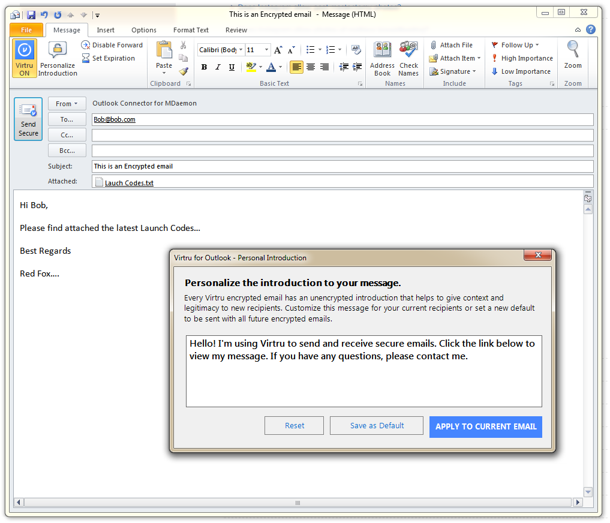Open the bullets style dropdown arrow
Screen dimensions: 610x523
pyautogui.click(x=320, y=49)
